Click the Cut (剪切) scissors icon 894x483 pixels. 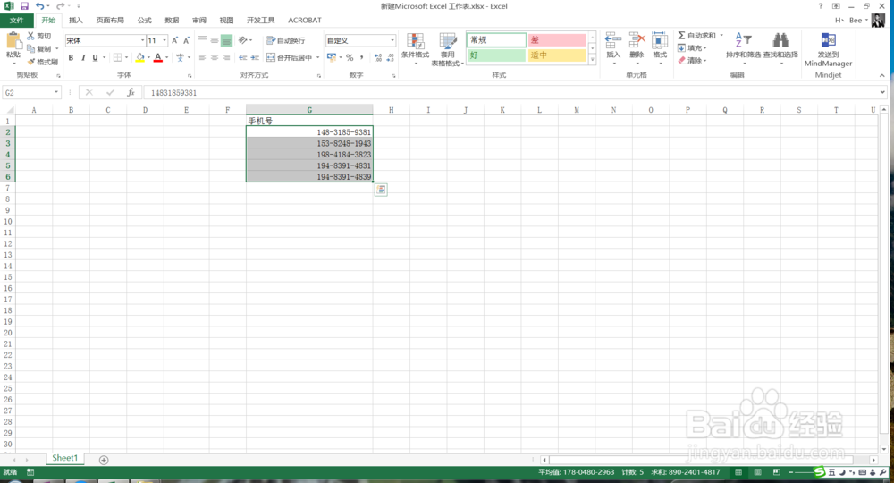[x=30, y=36]
